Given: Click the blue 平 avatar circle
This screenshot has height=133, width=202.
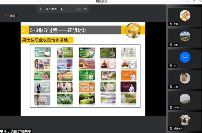Looking at the screenshot, I should click(x=185, y=57).
